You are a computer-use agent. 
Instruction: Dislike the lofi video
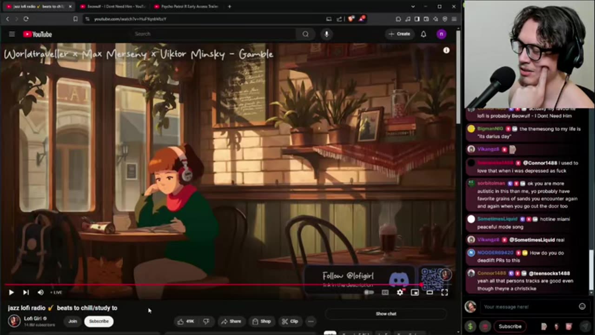tap(206, 321)
